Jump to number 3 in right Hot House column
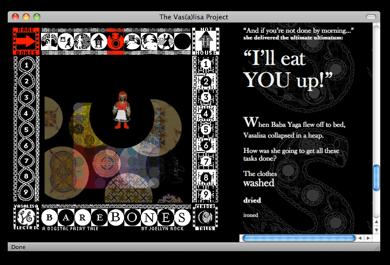 pos(206,97)
